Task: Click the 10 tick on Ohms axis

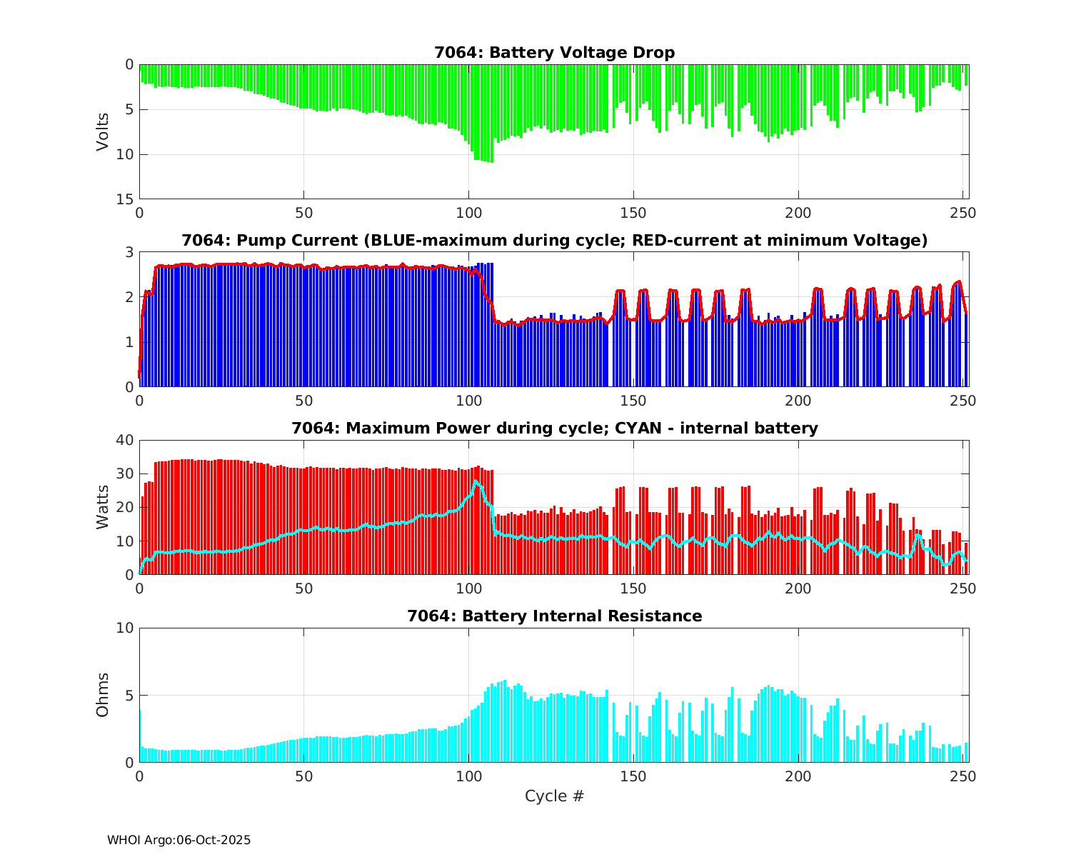Action: [125, 628]
